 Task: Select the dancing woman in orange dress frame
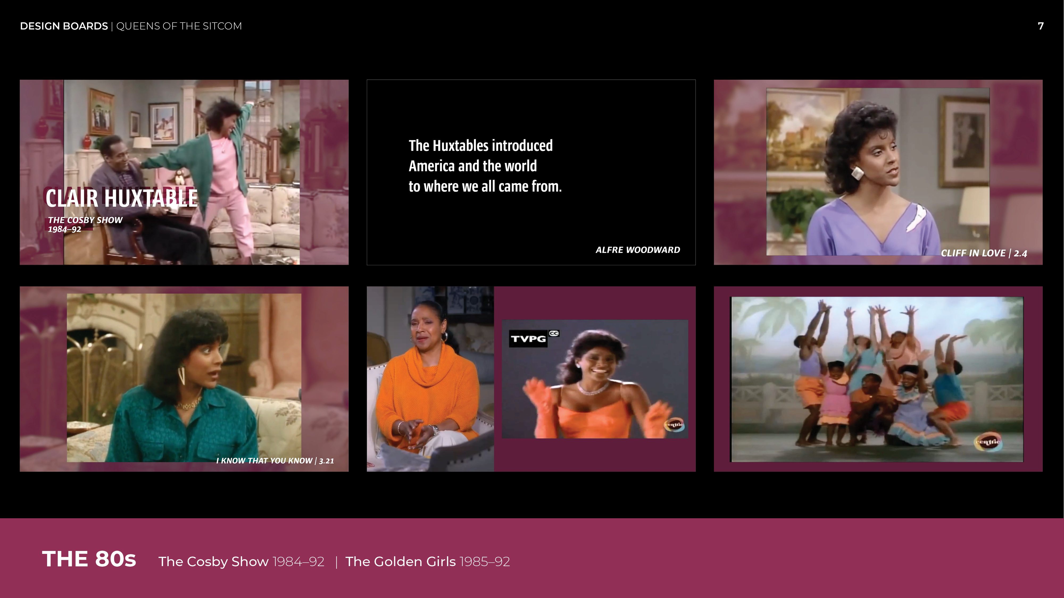pyautogui.click(x=595, y=379)
